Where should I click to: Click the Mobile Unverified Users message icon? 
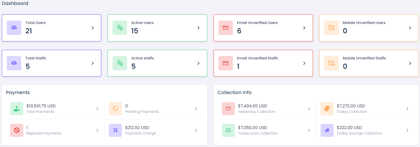[331, 28]
